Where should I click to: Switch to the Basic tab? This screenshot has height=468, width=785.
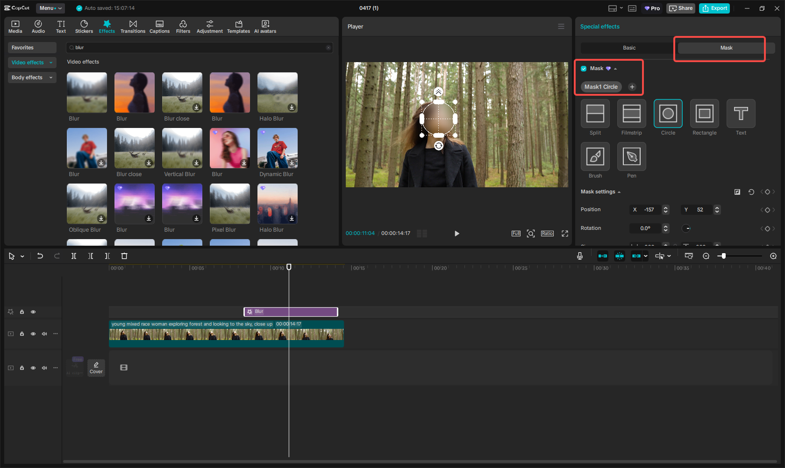pos(629,48)
